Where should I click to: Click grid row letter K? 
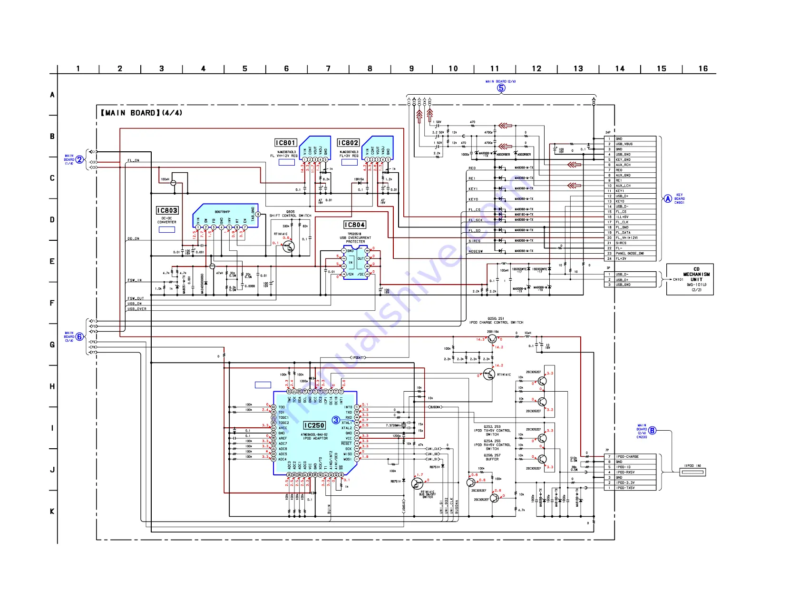point(52,512)
